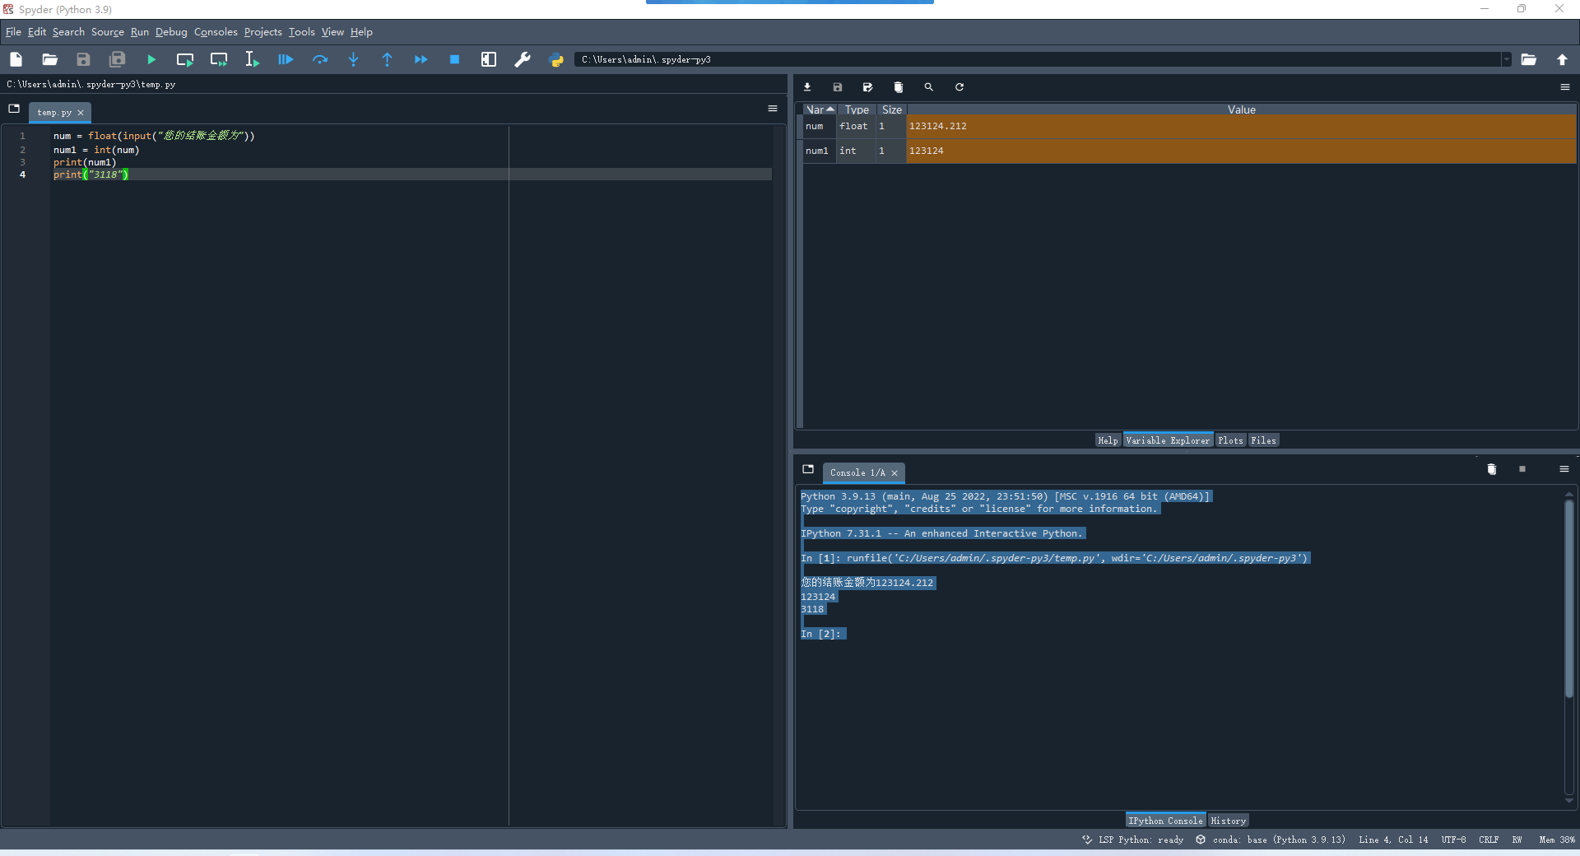
Task: Select the IPython Console tab
Action: tap(1165, 821)
